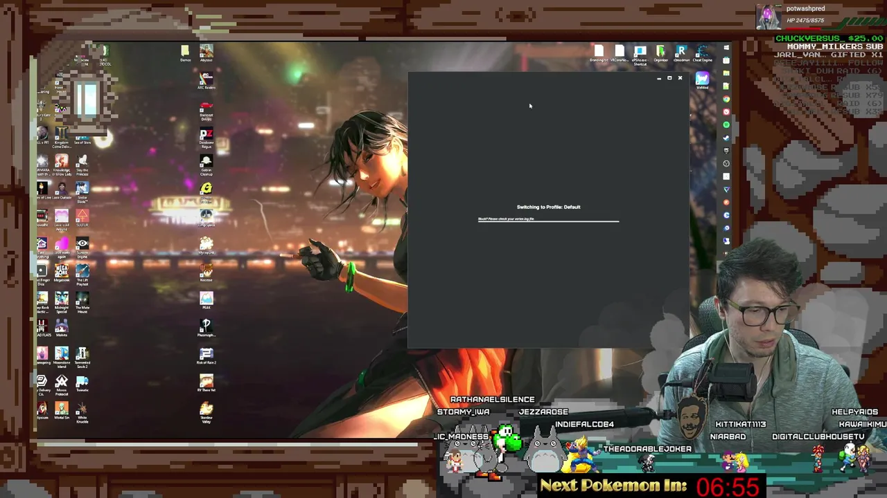Launch Slay the Princess shortcut
The width and height of the screenshot is (887, 498).
[82, 165]
